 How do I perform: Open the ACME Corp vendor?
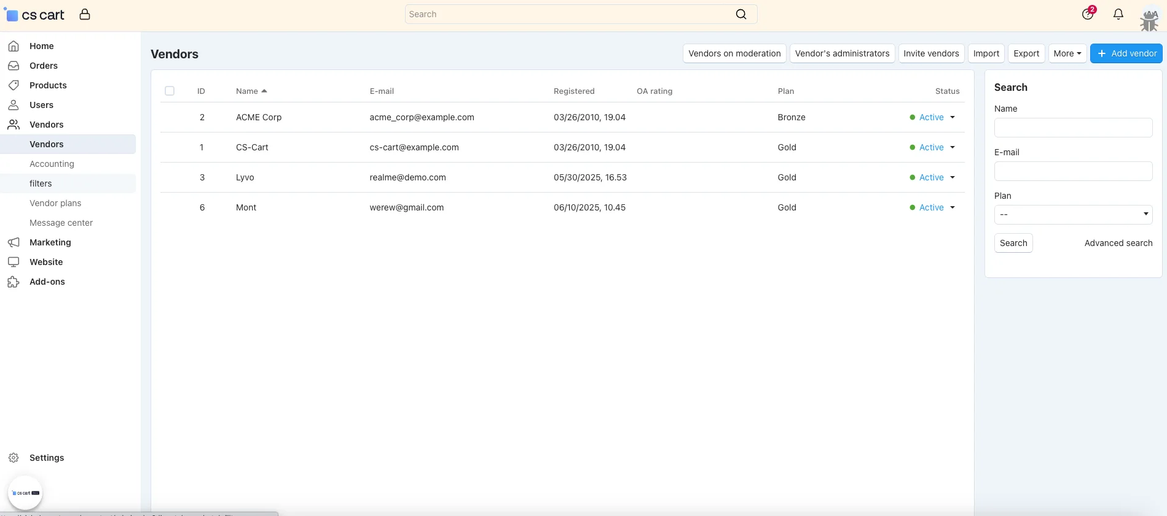(x=259, y=117)
